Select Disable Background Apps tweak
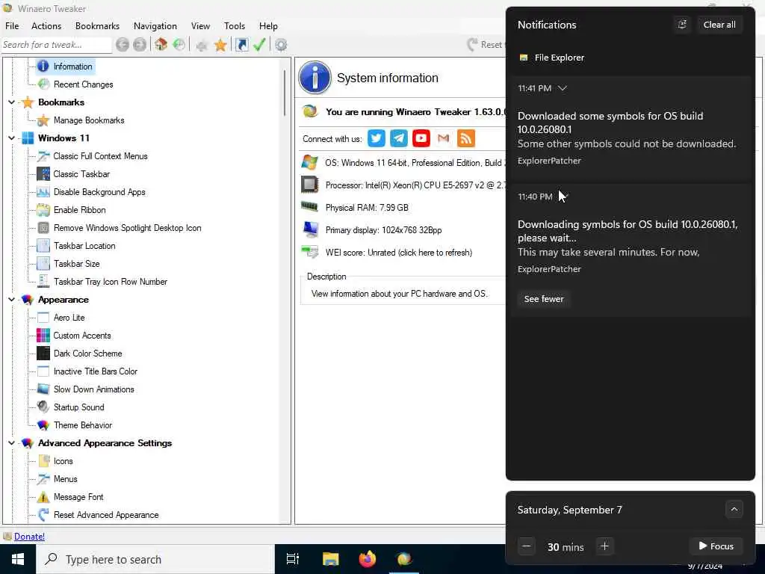765x574 pixels. 99,192
